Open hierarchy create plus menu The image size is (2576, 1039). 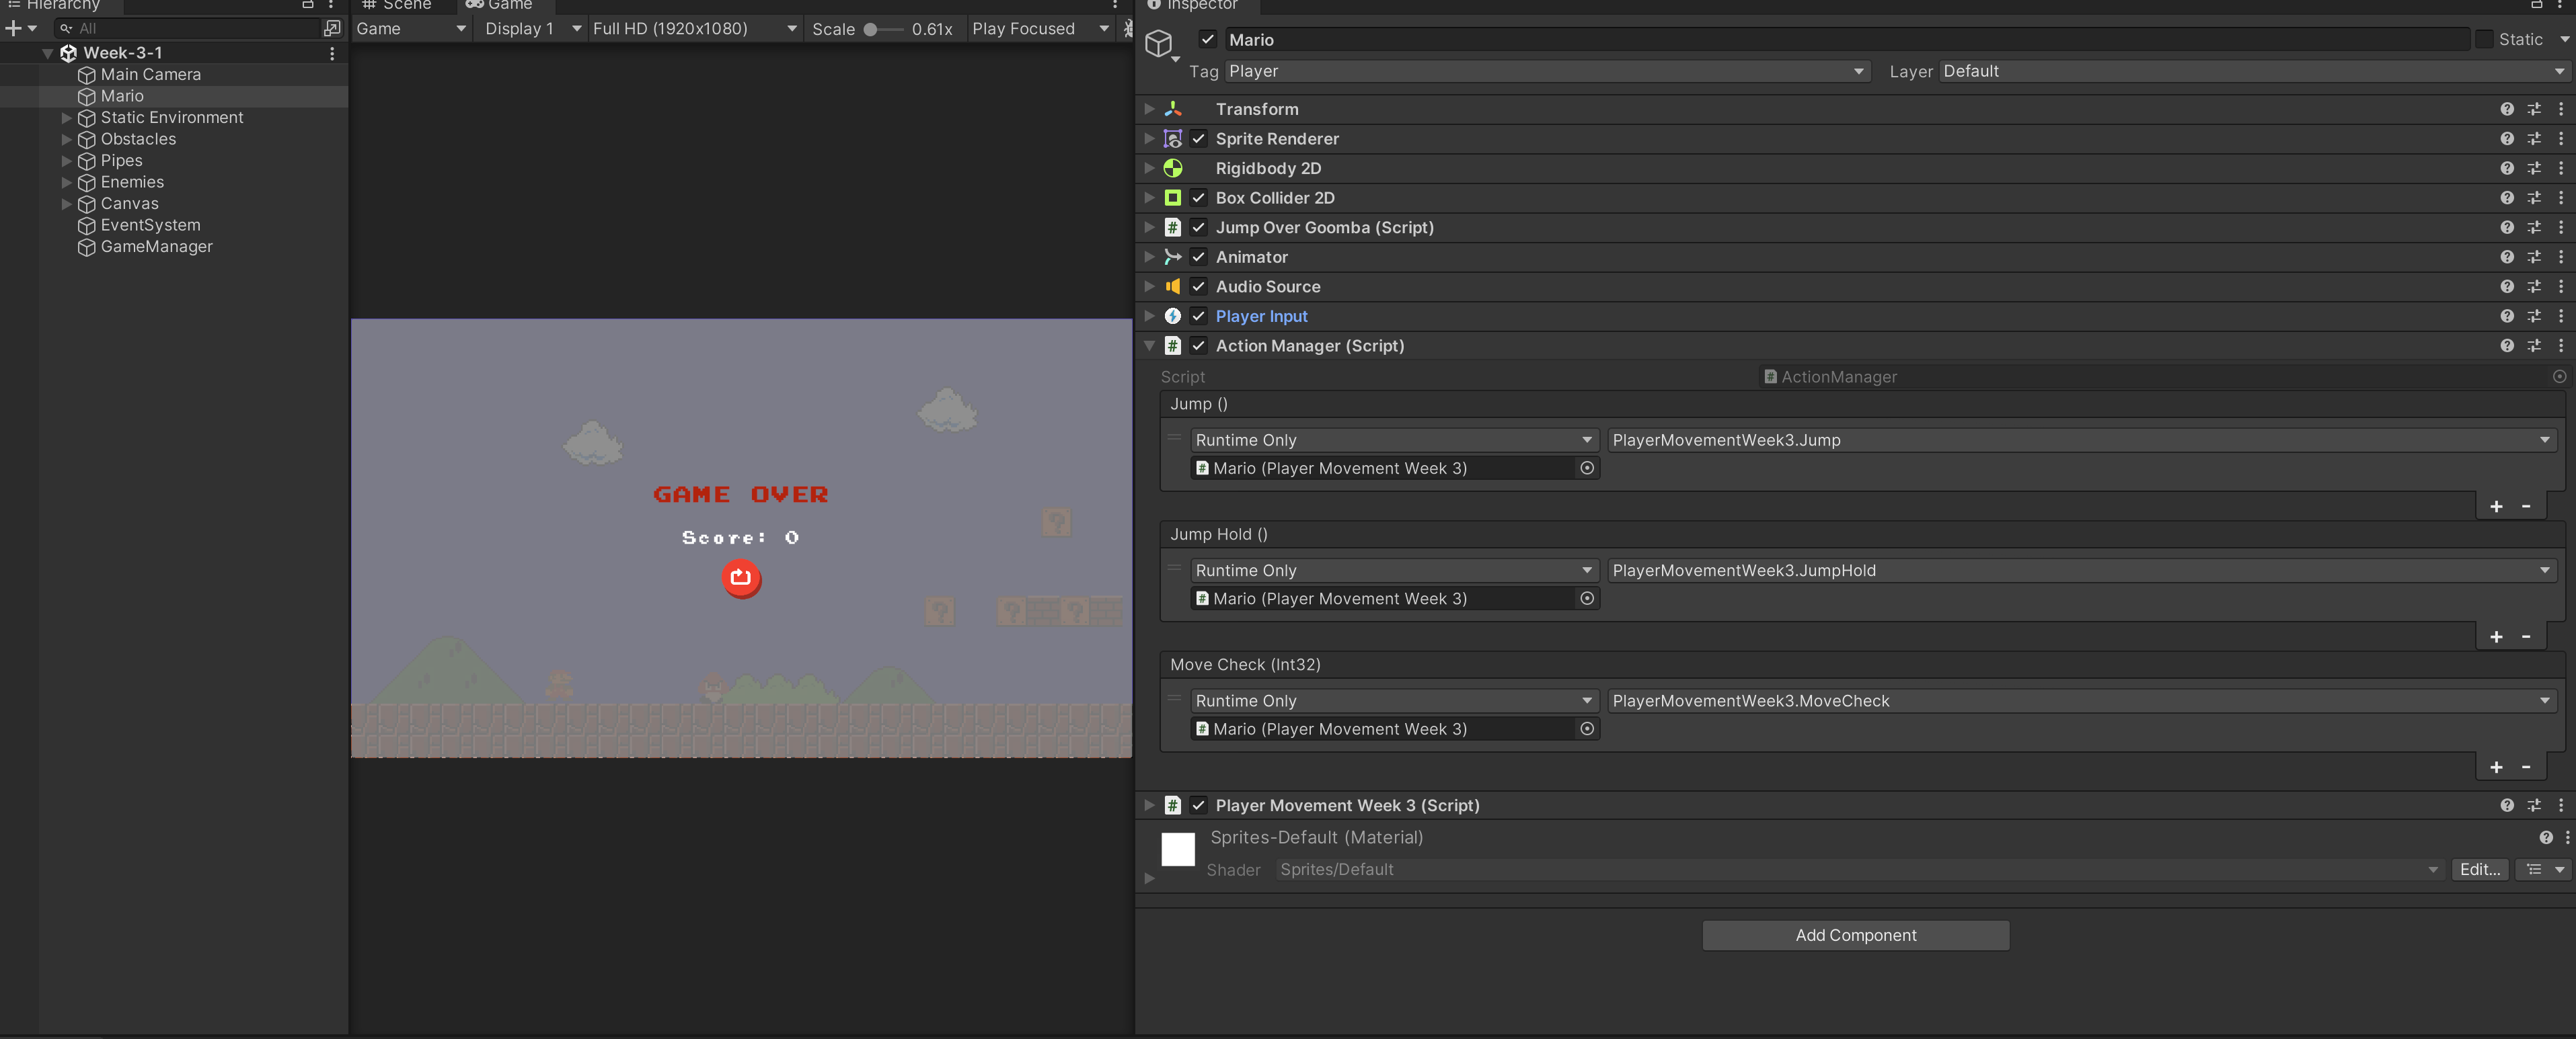(x=20, y=28)
